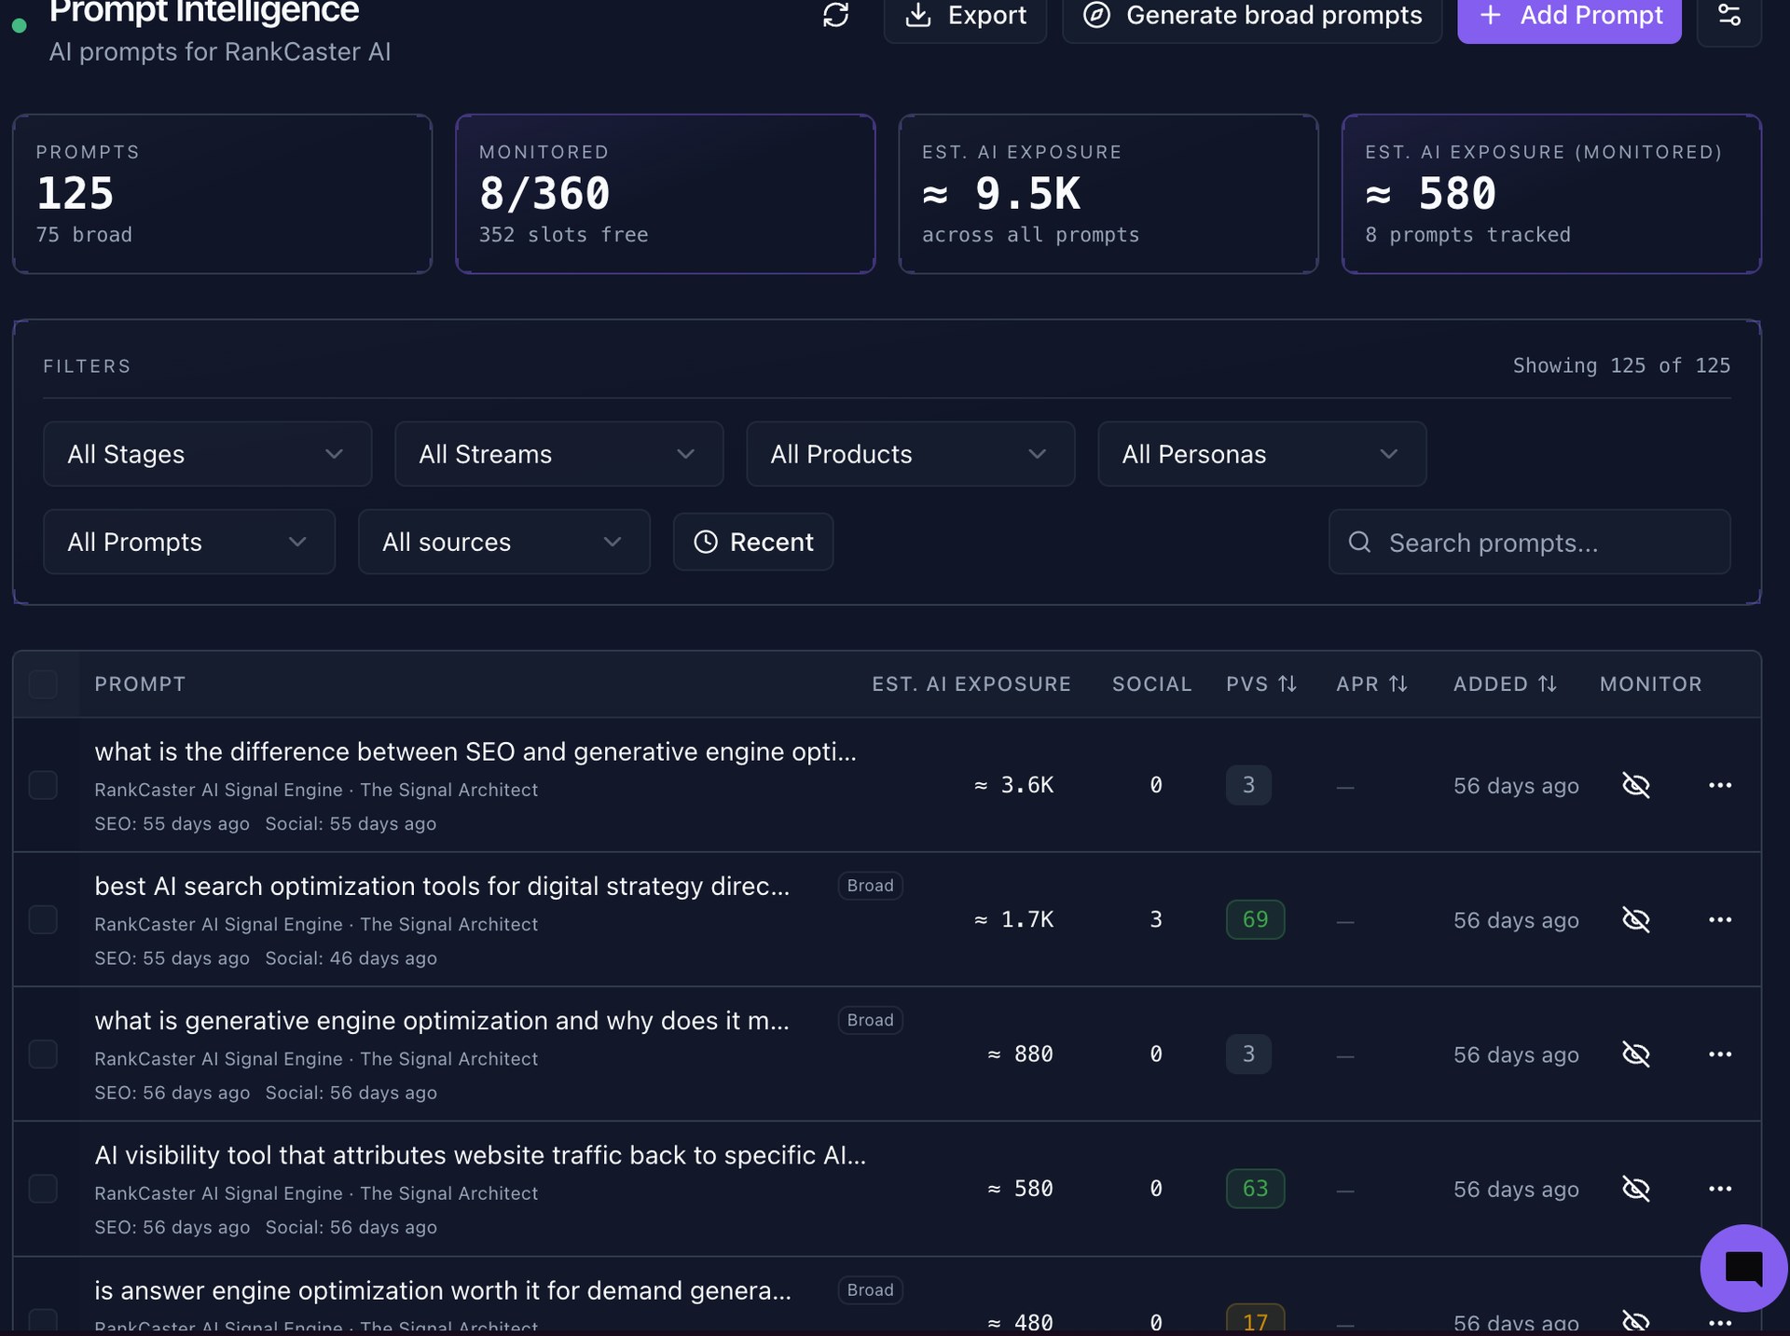The image size is (1790, 1336).
Task: Click the refresh icon beside Export
Action: [835, 15]
